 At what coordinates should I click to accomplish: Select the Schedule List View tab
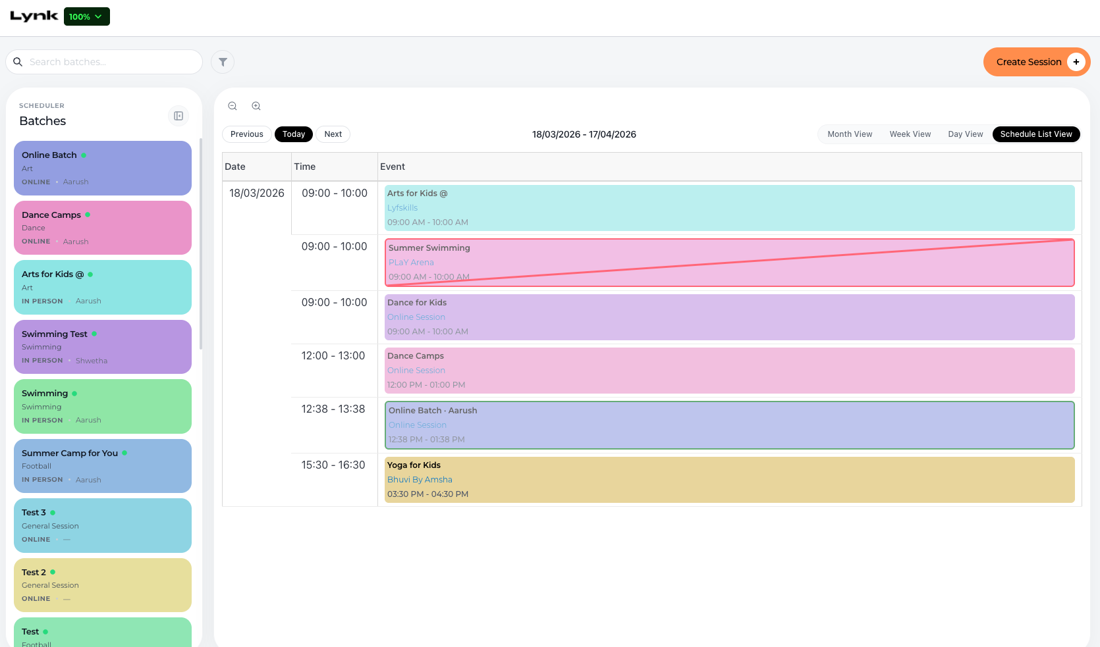pyautogui.click(x=1036, y=134)
